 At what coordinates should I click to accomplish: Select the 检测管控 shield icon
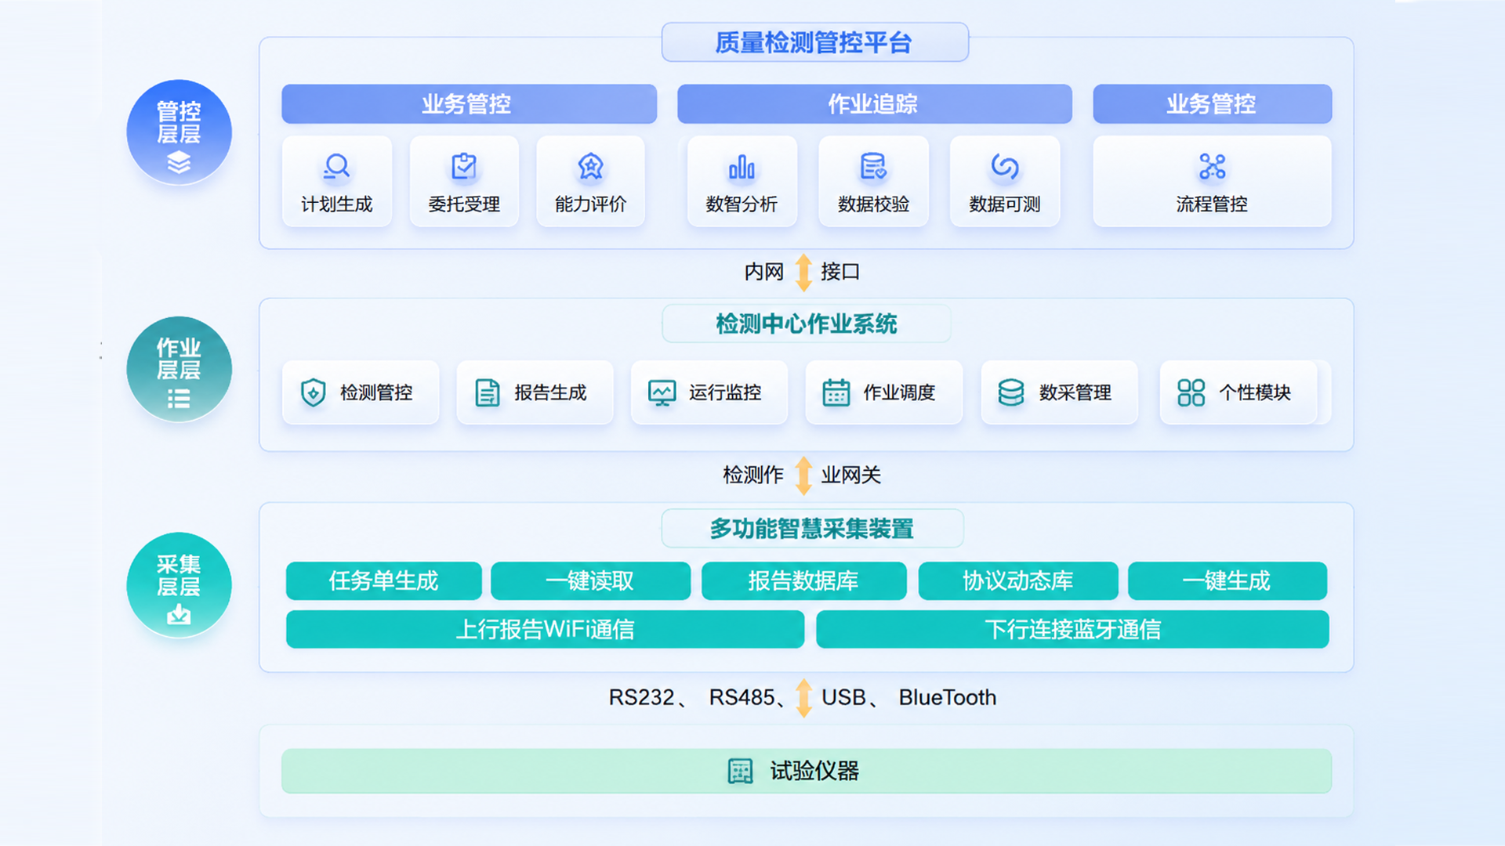coord(314,392)
